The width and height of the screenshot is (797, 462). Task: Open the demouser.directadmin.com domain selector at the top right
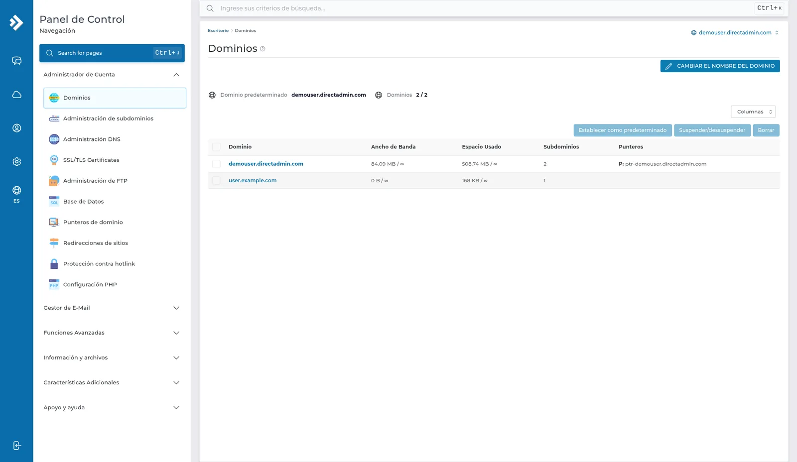pyautogui.click(x=735, y=32)
